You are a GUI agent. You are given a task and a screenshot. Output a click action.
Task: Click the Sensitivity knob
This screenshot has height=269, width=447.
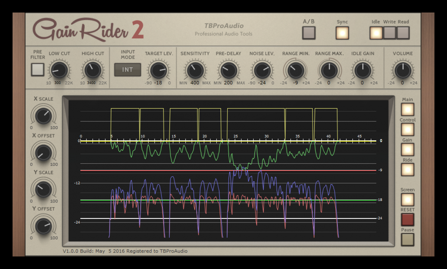click(195, 70)
